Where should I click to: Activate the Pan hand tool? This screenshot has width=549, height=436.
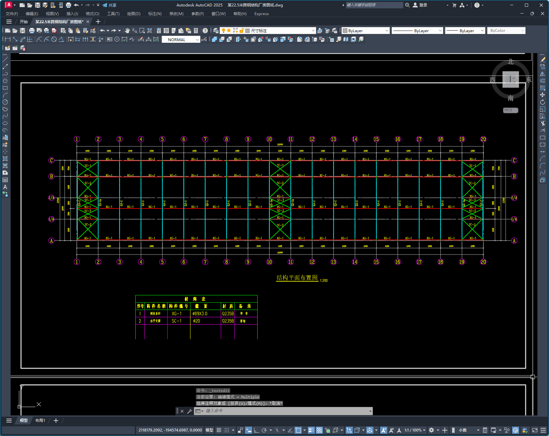[x=127, y=31]
